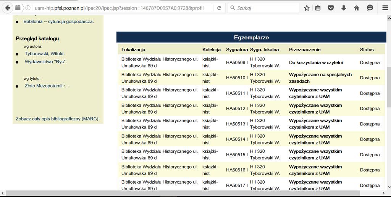The width and height of the screenshot is (391, 197).
Task: Open the downloads arrow icon
Action: pyautogui.click(x=344, y=8)
